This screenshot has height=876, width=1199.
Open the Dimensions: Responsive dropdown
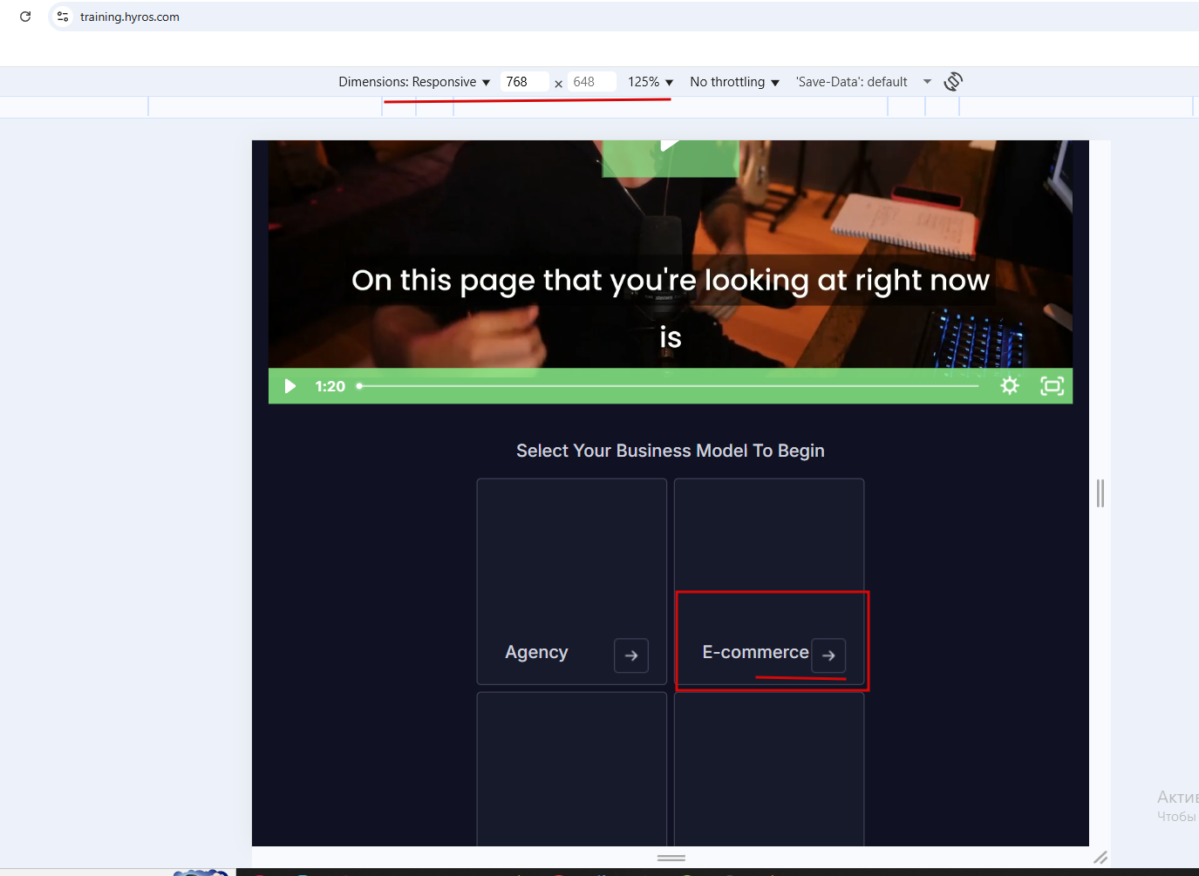(x=414, y=82)
